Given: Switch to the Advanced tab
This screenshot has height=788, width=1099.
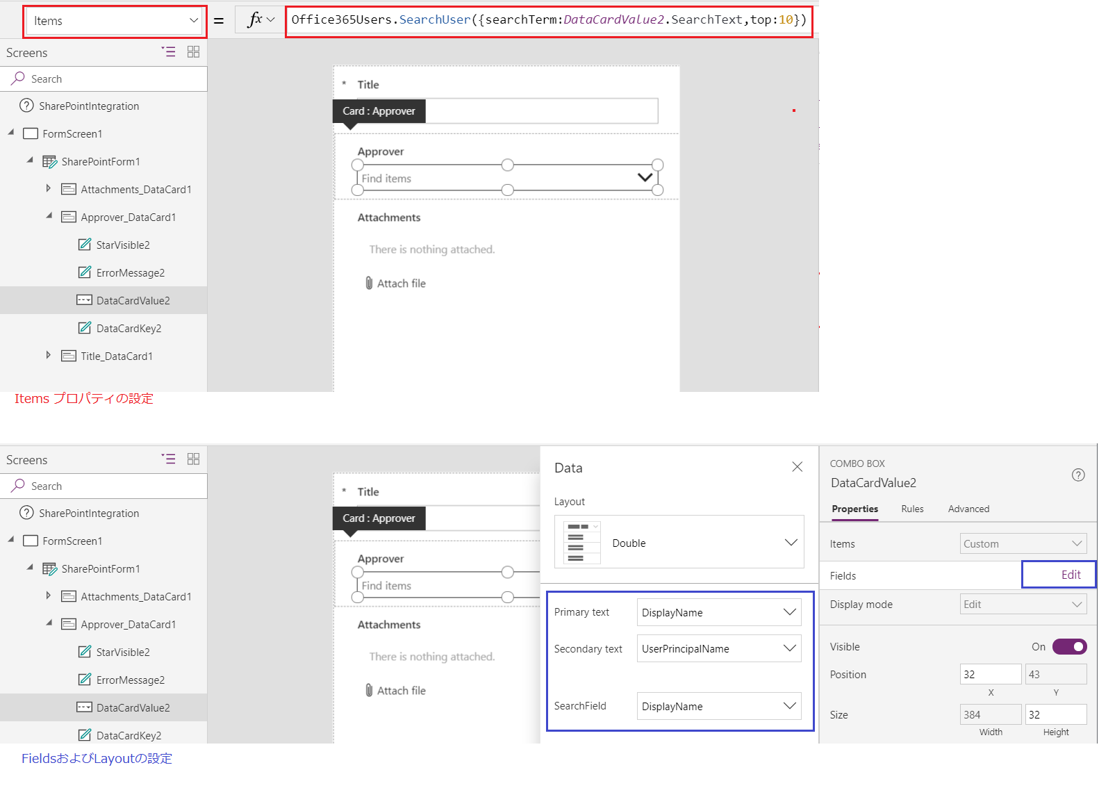Looking at the screenshot, I should pos(968,509).
